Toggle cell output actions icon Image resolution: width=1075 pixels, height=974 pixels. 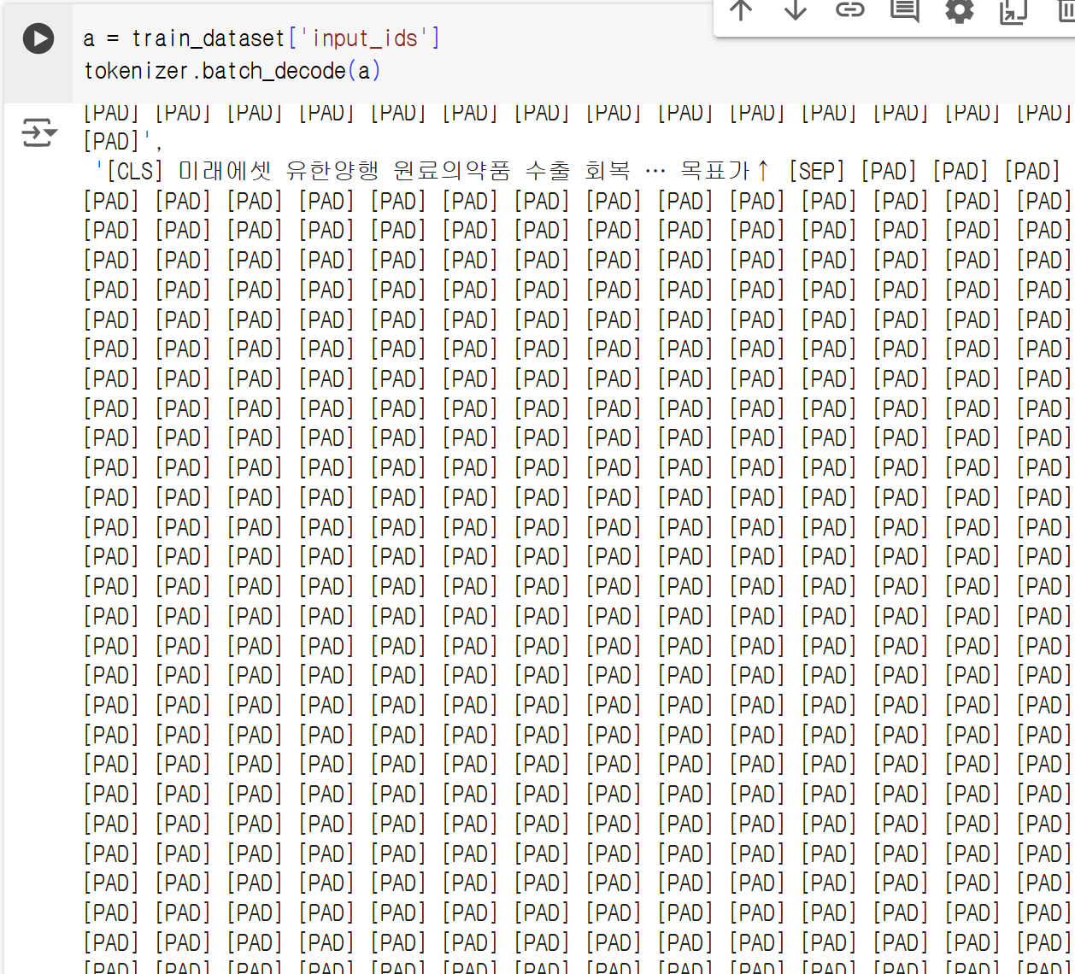(x=38, y=133)
